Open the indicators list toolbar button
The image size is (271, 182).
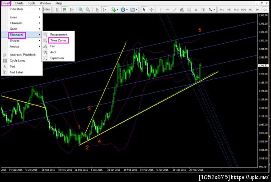[113, 9]
